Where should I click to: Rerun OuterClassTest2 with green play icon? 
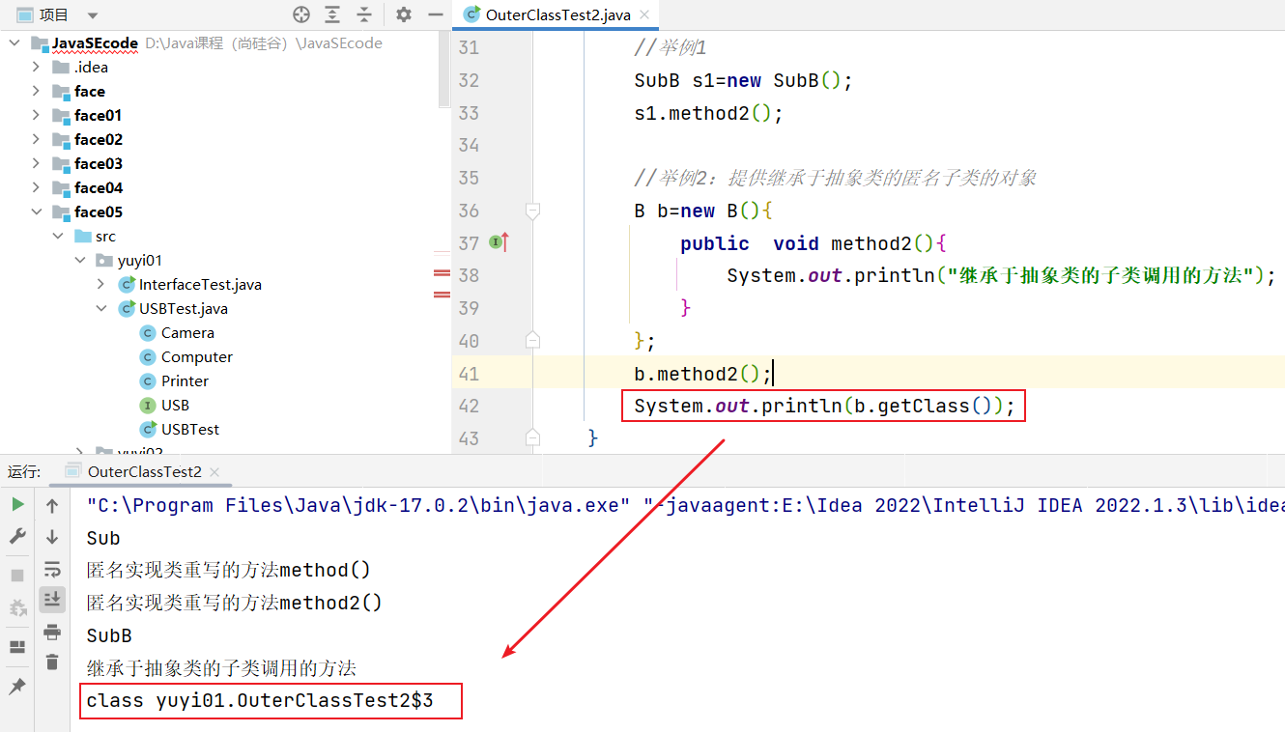tap(17, 505)
